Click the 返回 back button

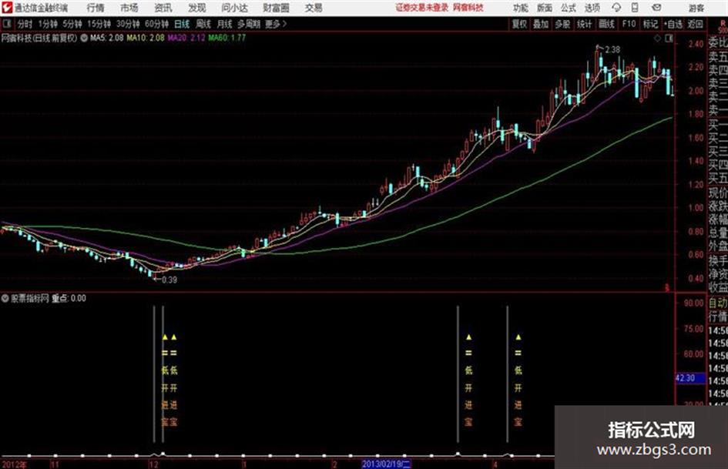pos(695,24)
